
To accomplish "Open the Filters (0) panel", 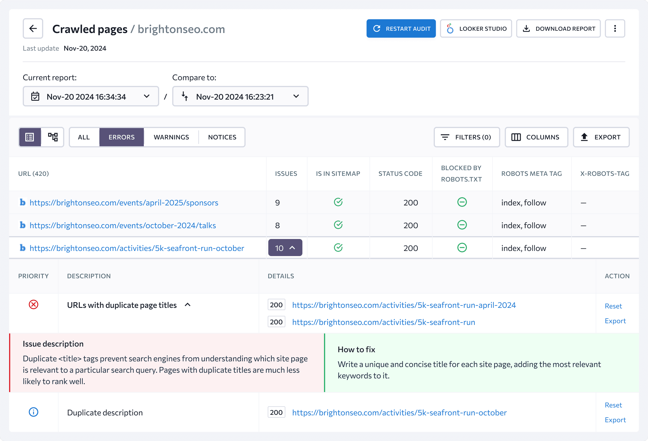I will tap(467, 137).
